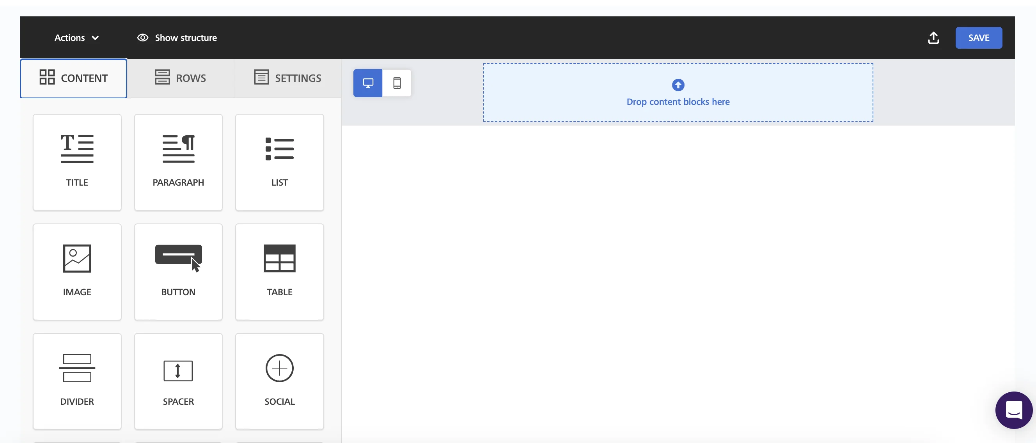Select the Paragraph content block
This screenshot has height=443, width=1036.
(x=178, y=162)
